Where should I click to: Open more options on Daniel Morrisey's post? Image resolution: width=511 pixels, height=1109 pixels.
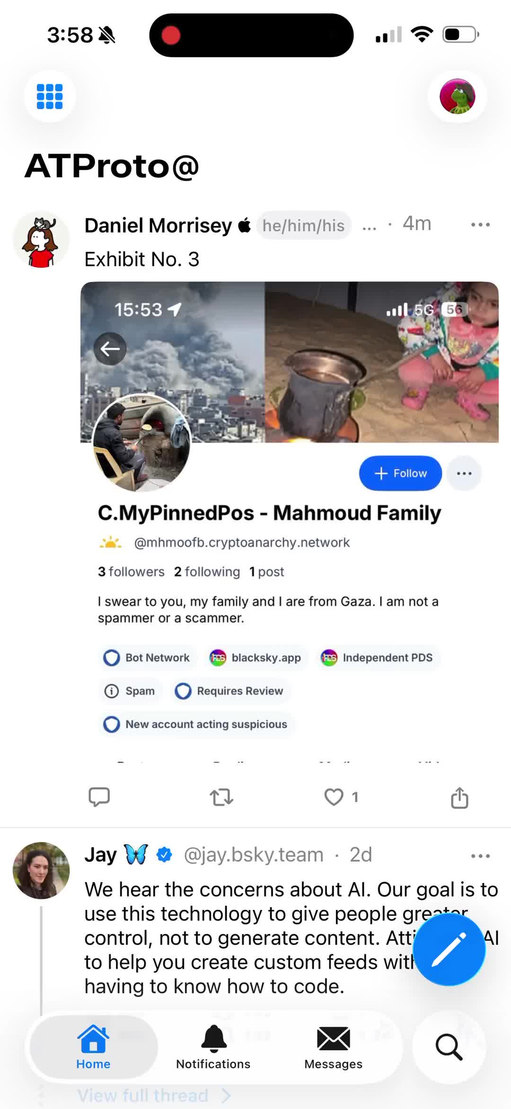pyautogui.click(x=480, y=225)
